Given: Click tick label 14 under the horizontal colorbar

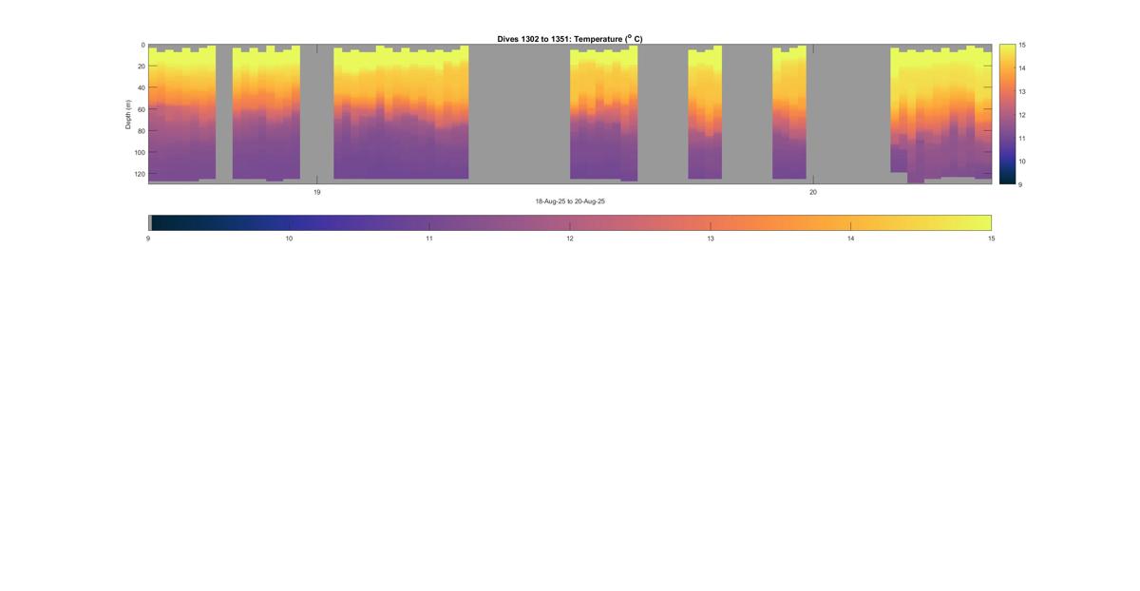Looking at the screenshot, I should pyautogui.click(x=850, y=238).
